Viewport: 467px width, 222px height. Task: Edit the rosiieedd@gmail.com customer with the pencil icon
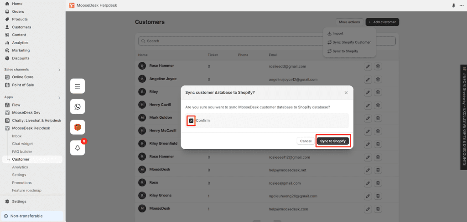(368, 66)
